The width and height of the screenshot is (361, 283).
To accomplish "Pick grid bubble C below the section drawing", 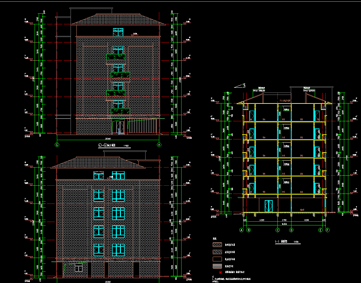I will (277, 230).
